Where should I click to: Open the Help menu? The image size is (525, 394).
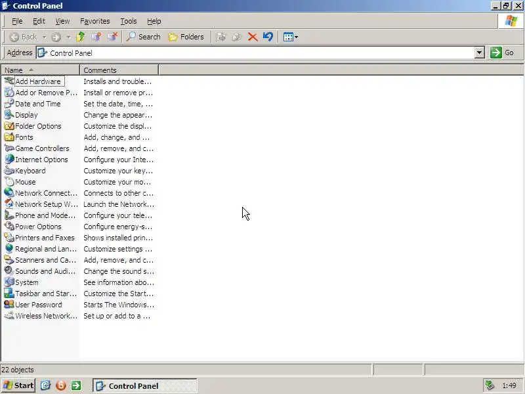coord(154,21)
